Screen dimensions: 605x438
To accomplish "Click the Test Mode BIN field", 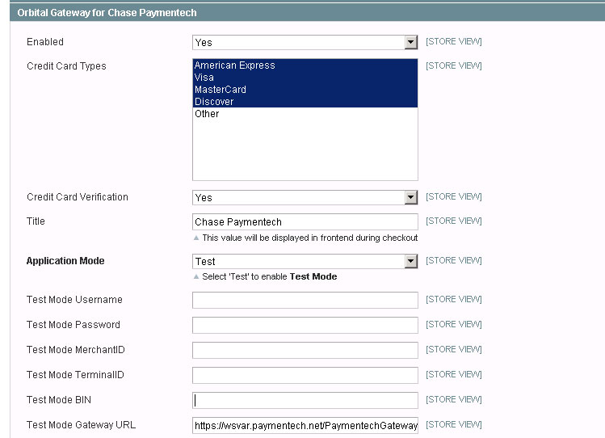I will [305, 400].
